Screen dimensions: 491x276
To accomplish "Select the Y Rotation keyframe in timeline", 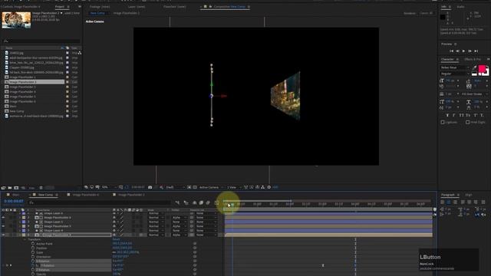I will [323, 265].
